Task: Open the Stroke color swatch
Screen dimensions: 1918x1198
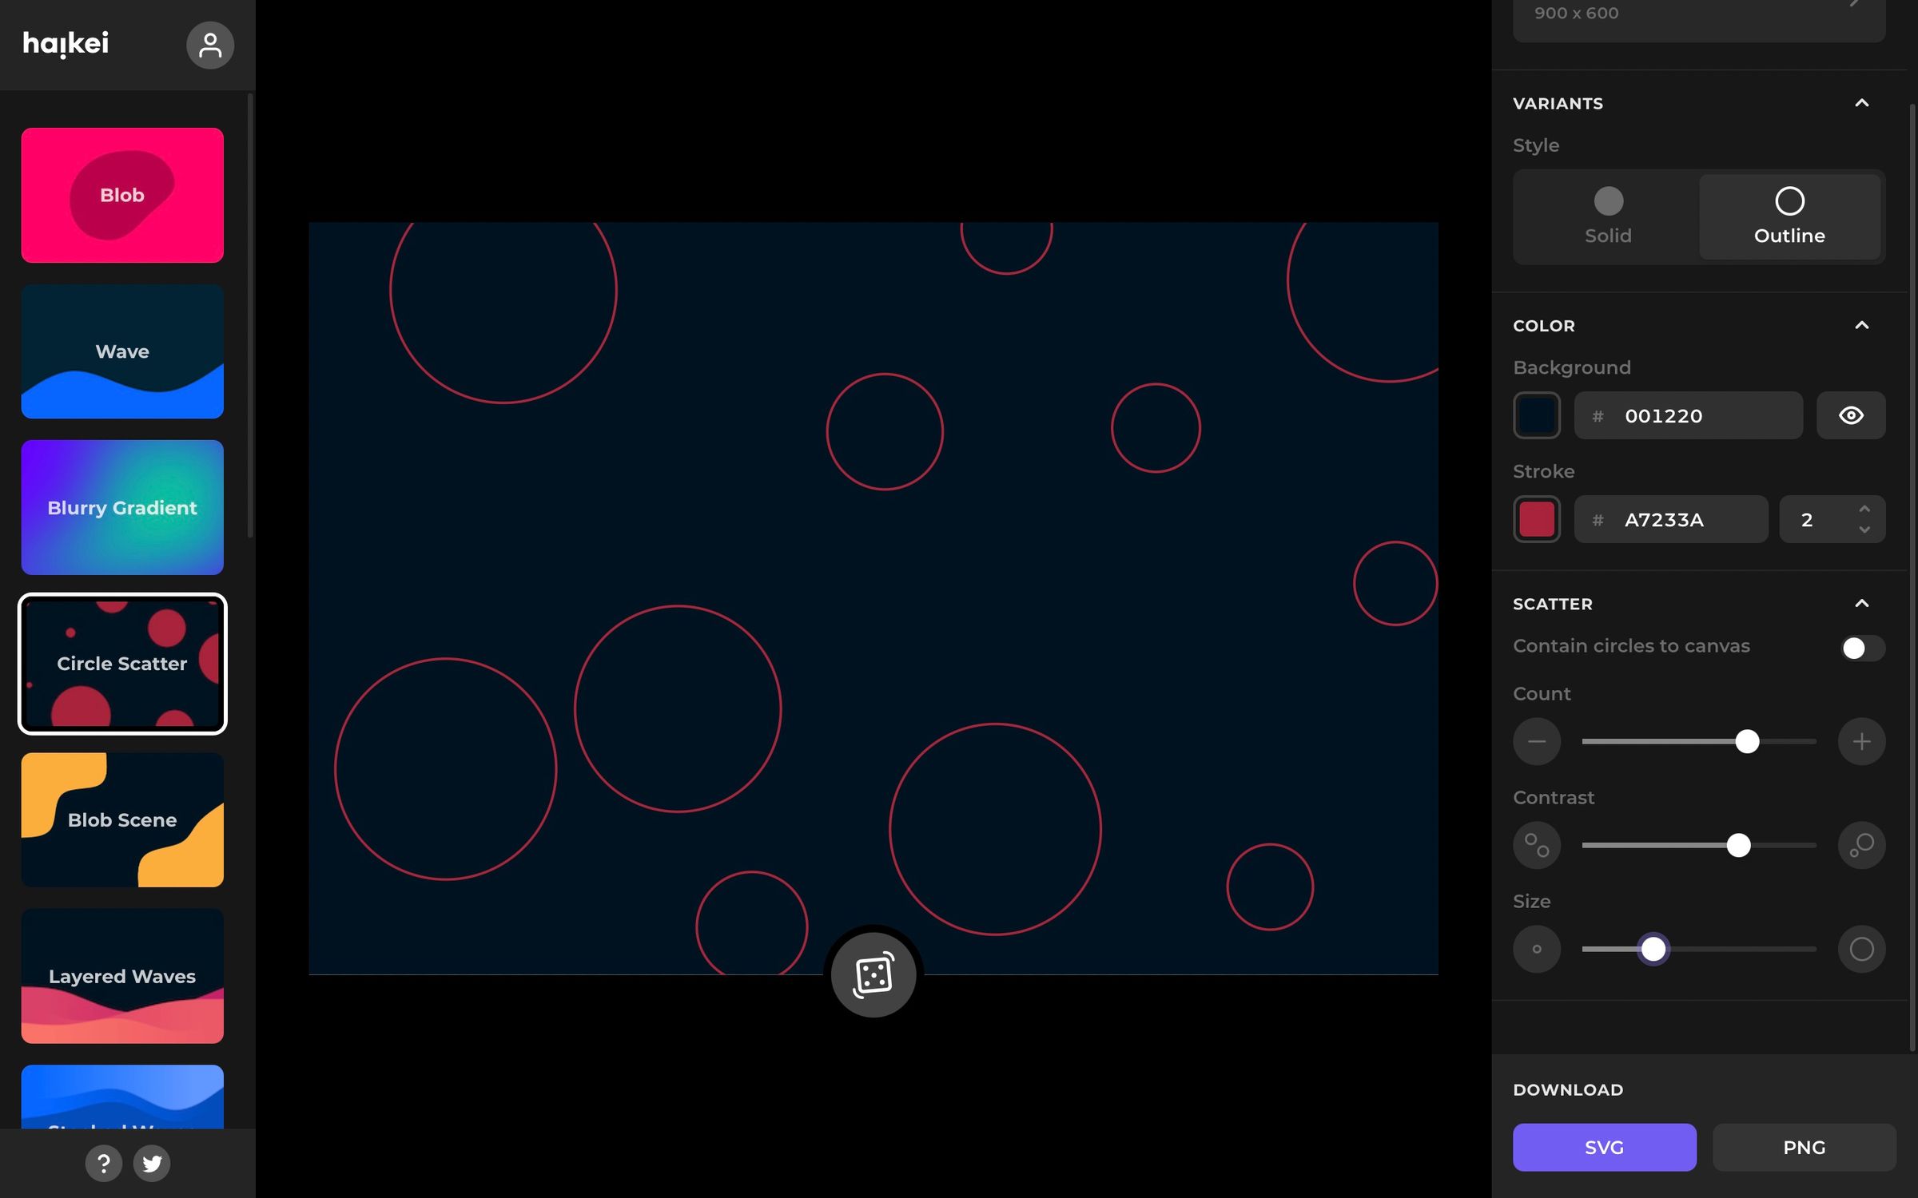Action: coord(1536,519)
